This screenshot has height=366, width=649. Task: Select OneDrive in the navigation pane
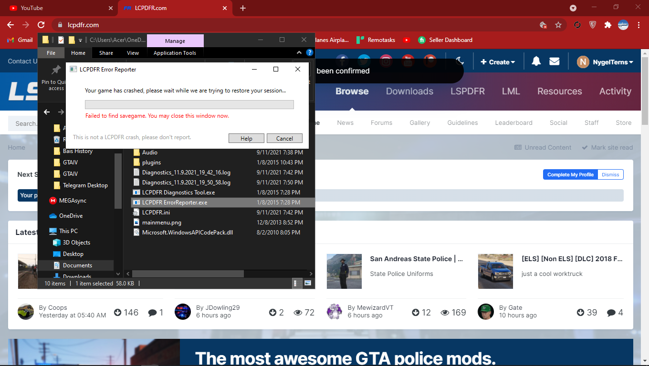[x=71, y=216]
